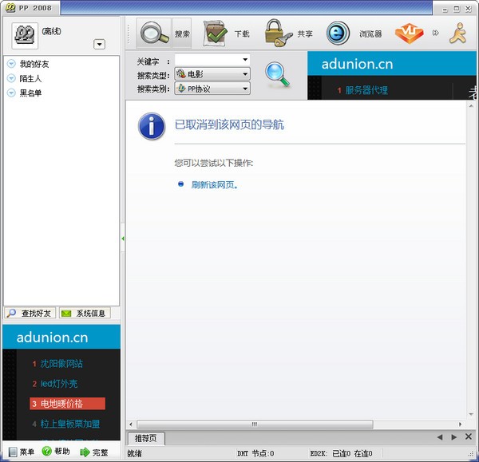Click the 系统信息 button
The height and width of the screenshot is (462, 479).
[x=85, y=313]
